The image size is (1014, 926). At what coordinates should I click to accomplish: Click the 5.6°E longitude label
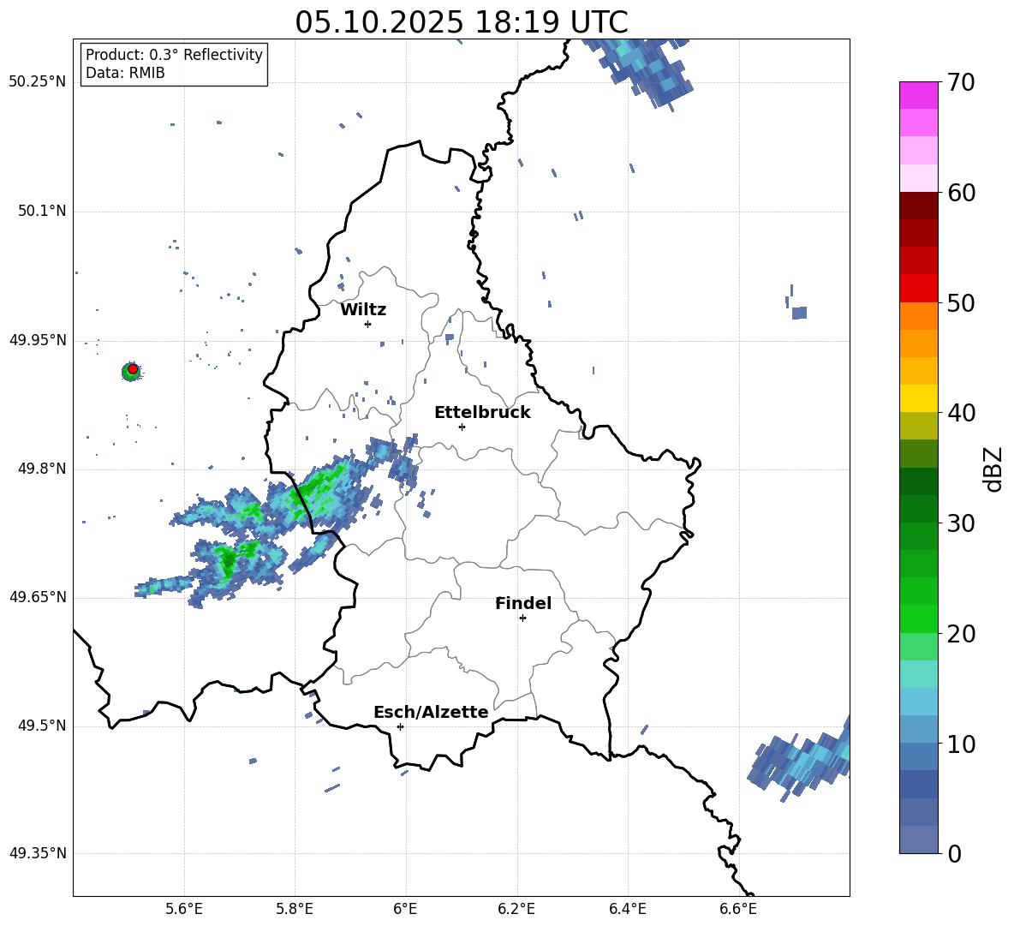point(184,909)
